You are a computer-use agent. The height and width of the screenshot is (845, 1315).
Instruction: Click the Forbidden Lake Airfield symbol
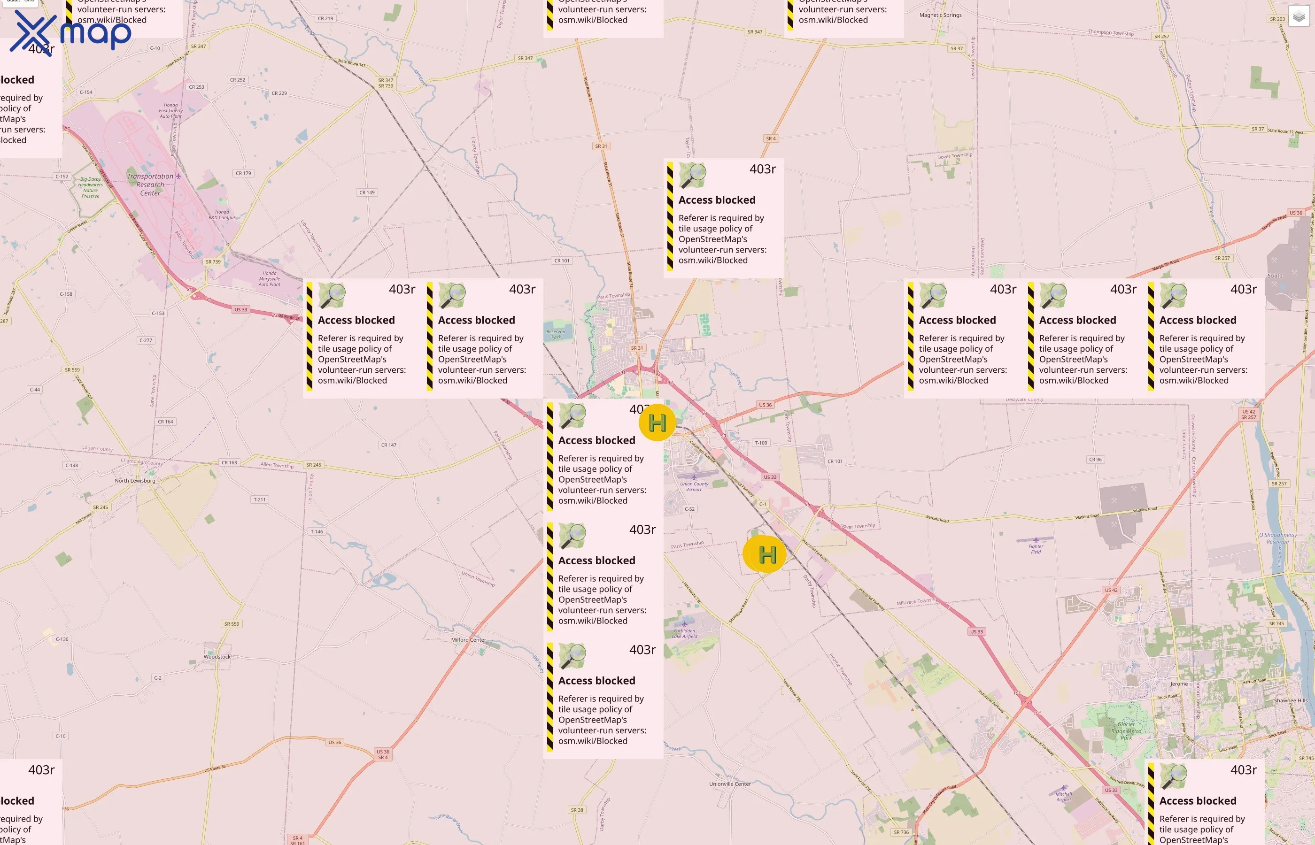684,624
